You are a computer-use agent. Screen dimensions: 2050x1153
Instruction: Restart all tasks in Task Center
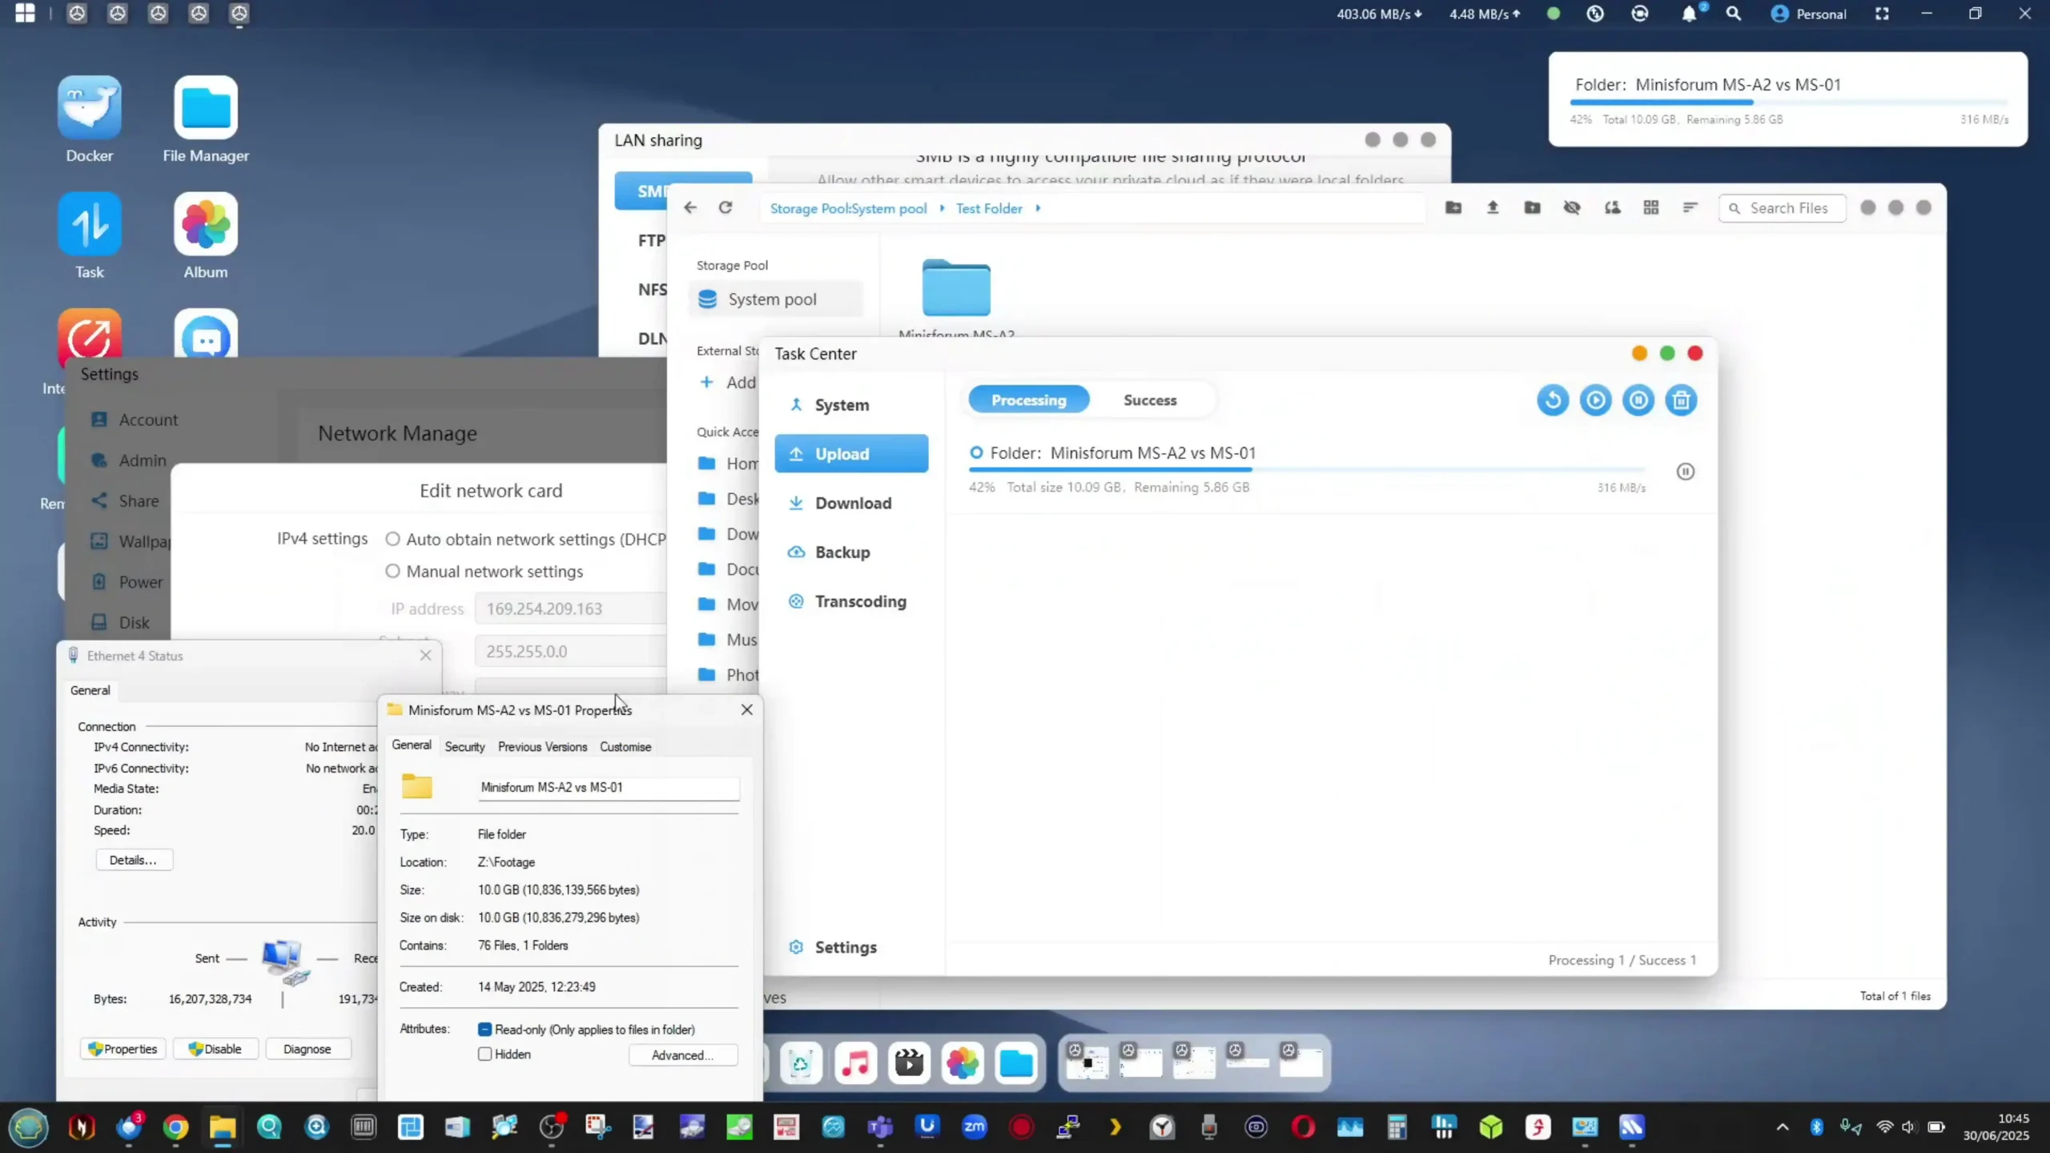click(1553, 400)
